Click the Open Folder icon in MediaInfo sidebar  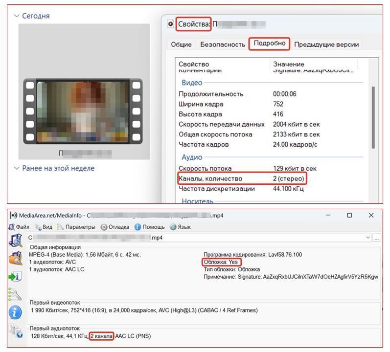[x=16, y=258]
